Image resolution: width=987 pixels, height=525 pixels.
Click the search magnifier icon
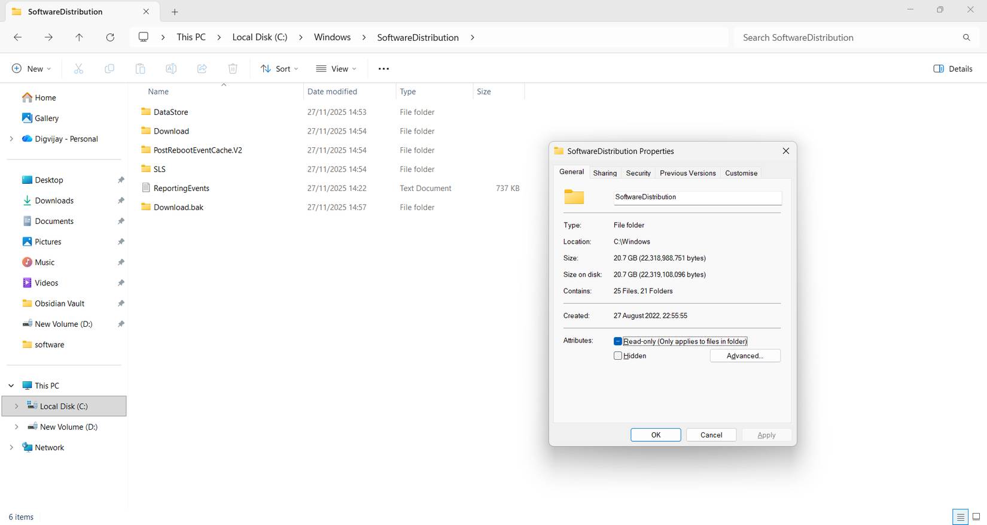[966, 37]
